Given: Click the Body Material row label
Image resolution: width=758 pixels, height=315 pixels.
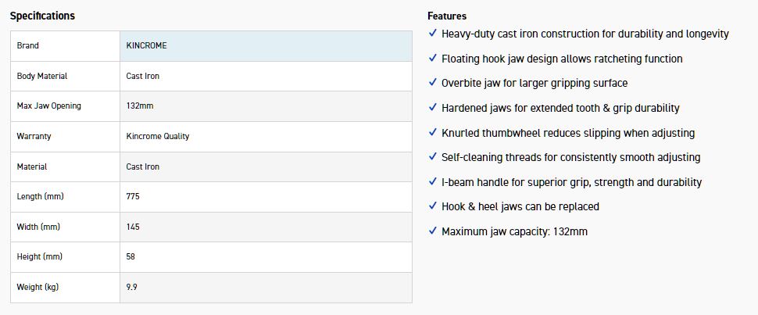Looking at the screenshot, I should [x=42, y=77].
